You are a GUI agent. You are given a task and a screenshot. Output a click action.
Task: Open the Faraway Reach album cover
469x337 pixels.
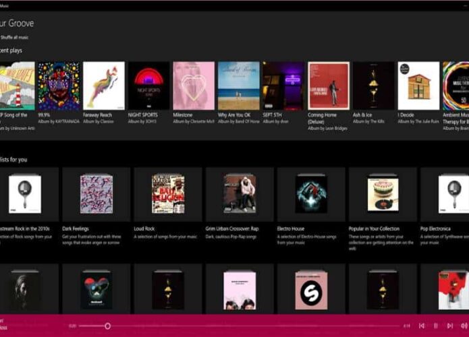104,86
